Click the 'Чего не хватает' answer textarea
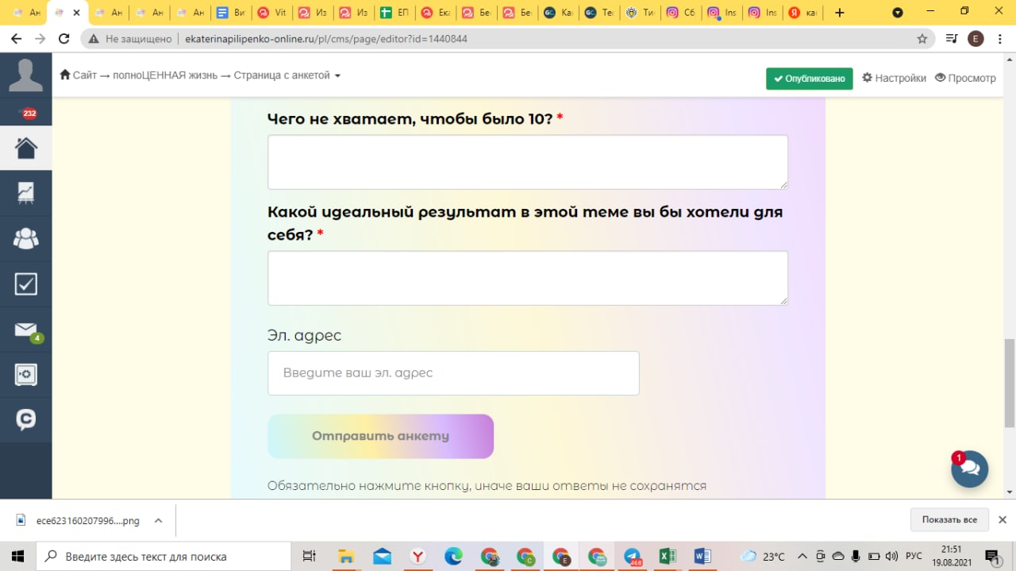Viewport: 1016px width, 571px height. coord(527,162)
